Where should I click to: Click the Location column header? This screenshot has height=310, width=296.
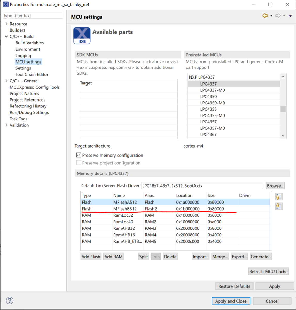click(x=191, y=195)
